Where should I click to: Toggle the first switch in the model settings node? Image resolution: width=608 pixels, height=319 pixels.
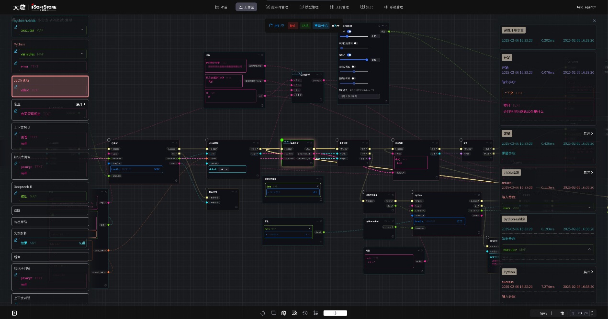click(349, 32)
